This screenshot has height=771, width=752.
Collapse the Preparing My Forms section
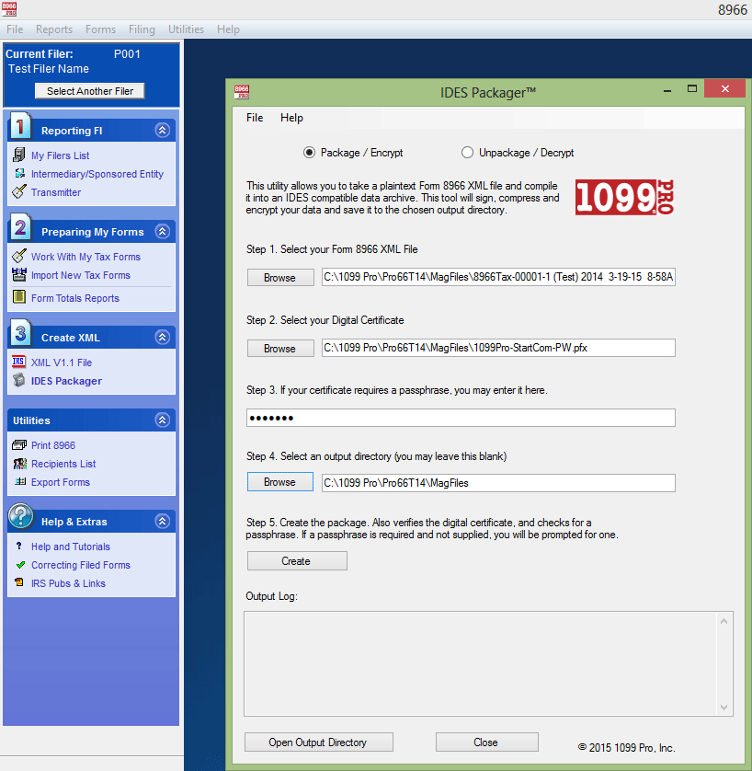point(162,231)
